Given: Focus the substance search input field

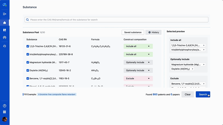Looking at the screenshot, I should pyautogui.click(x=117, y=20).
